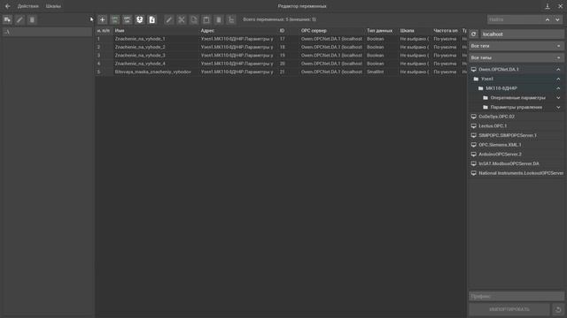Click the edit group pencil icon
The image size is (567, 318).
(x=19, y=19)
